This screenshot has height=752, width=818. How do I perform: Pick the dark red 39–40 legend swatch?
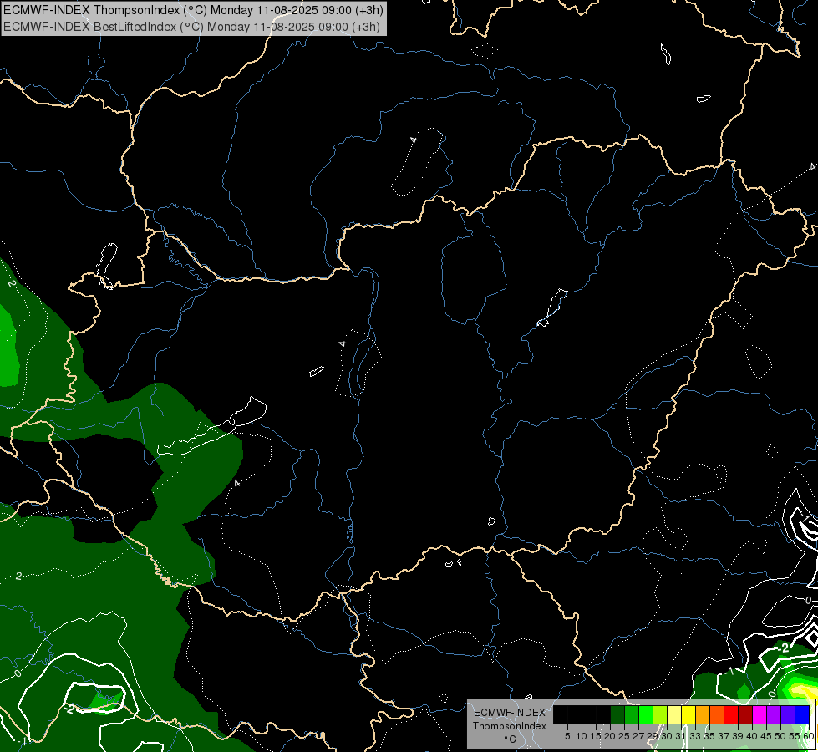[x=745, y=715]
